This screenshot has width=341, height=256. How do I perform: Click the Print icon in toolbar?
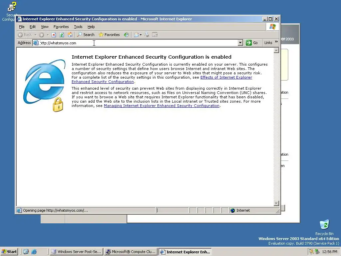(147, 35)
